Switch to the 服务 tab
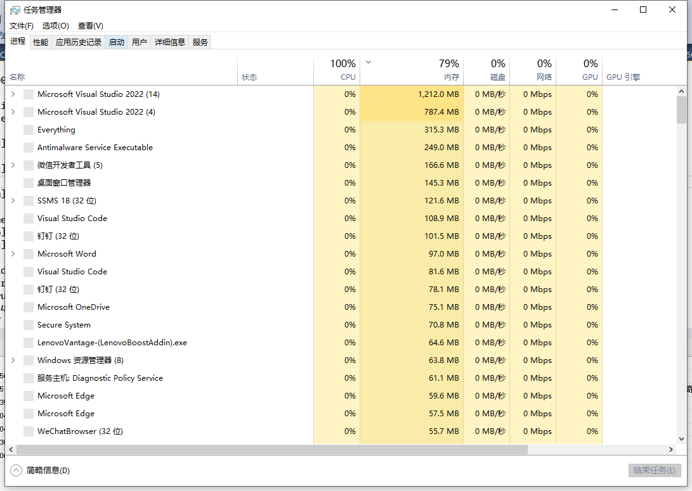Screen dimensions: 692x491 [x=200, y=42]
